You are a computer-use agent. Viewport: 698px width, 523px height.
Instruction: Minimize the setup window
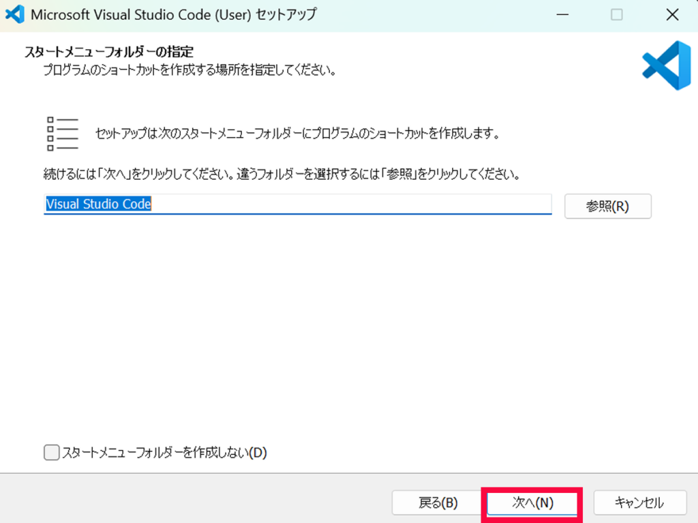coord(563,14)
